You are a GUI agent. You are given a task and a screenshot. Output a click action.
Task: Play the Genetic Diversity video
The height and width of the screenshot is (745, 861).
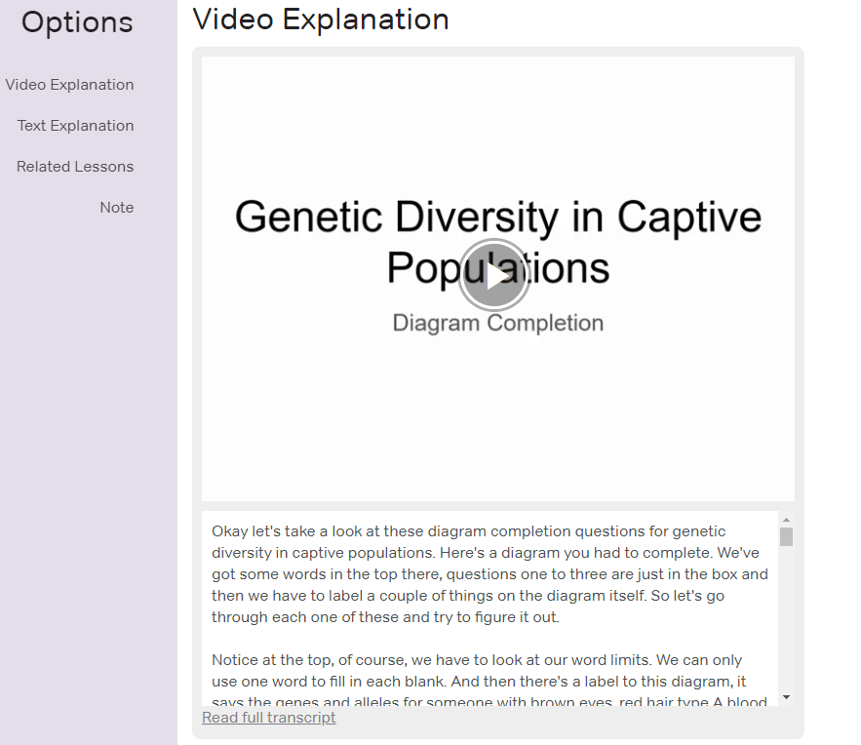point(494,275)
